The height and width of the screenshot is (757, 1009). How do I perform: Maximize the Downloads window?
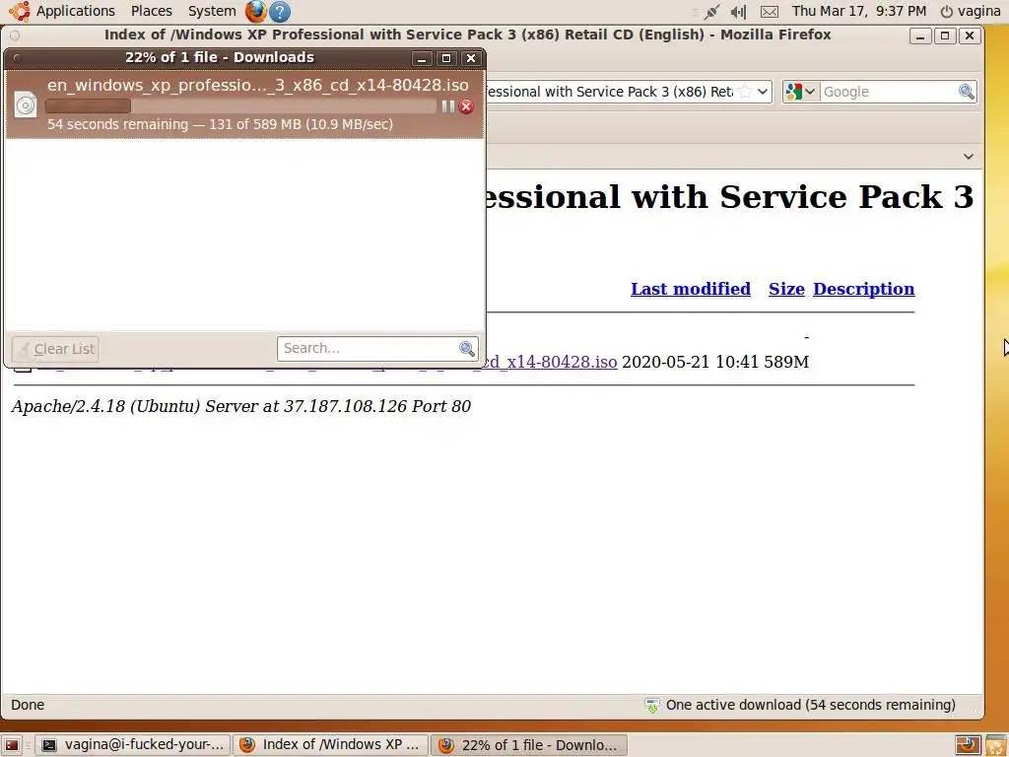(x=446, y=58)
